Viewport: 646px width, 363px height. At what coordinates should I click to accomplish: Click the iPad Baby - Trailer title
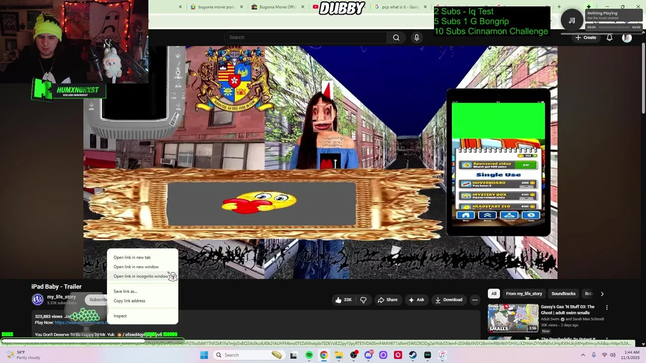[57, 286]
